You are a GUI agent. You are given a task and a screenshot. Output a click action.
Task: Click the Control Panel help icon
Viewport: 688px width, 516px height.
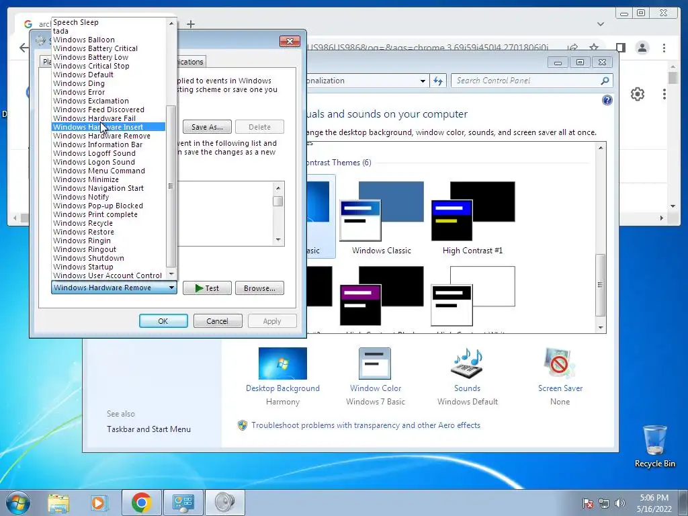click(607, 100)
